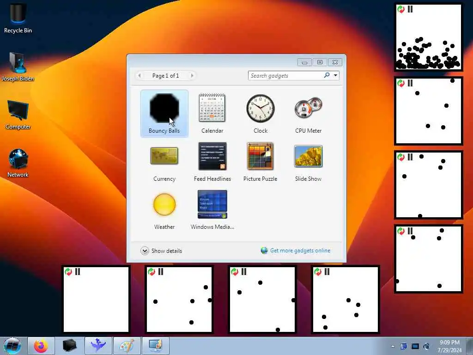The width and height of the screenshot is (473, 355).
Task: Select the Picture Puzzle gadget
Action: click(x=260, y=162)
